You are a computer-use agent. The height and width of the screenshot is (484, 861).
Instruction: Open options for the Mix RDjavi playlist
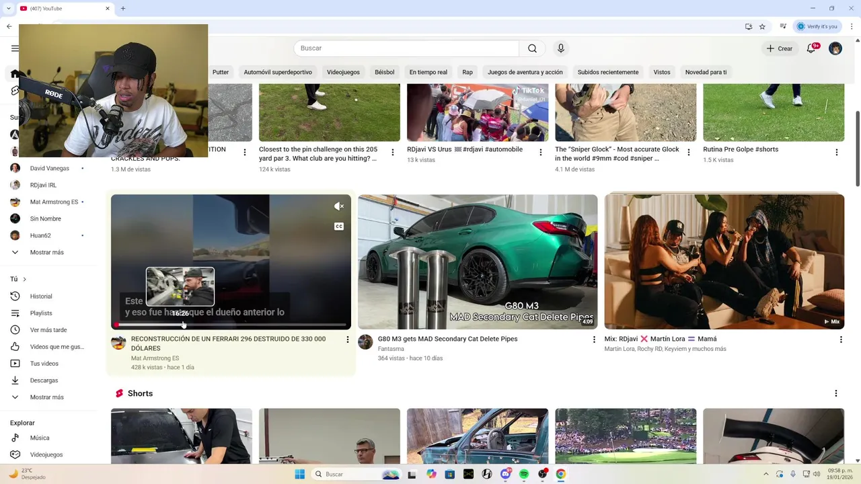[x=841, y=339]
